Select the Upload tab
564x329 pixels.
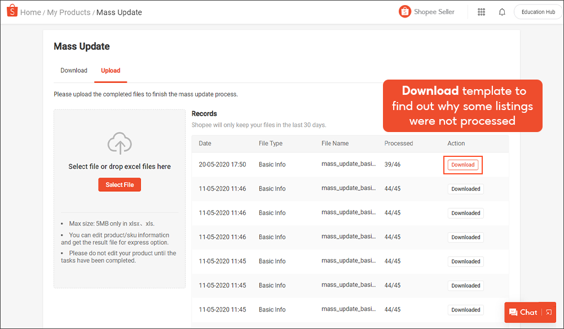tap(111, 70)
